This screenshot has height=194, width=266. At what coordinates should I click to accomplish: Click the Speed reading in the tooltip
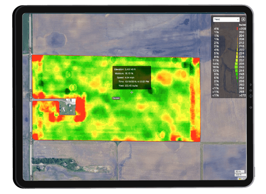[126, 78]
